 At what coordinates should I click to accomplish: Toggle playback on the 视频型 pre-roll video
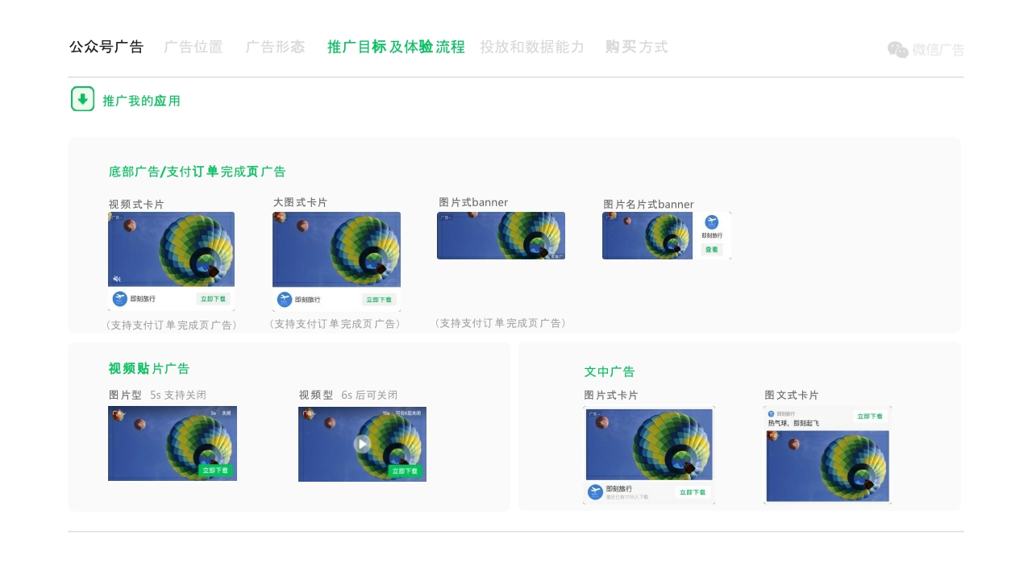point(362,443)
